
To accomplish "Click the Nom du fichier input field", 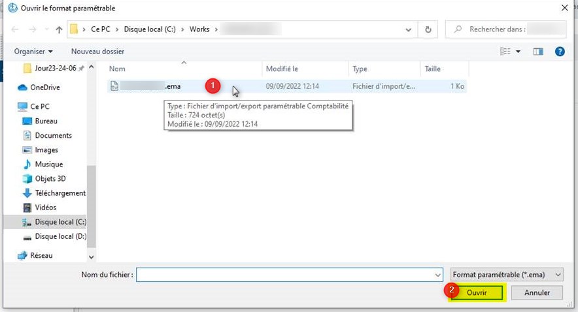I will click(x=288, y=275).
